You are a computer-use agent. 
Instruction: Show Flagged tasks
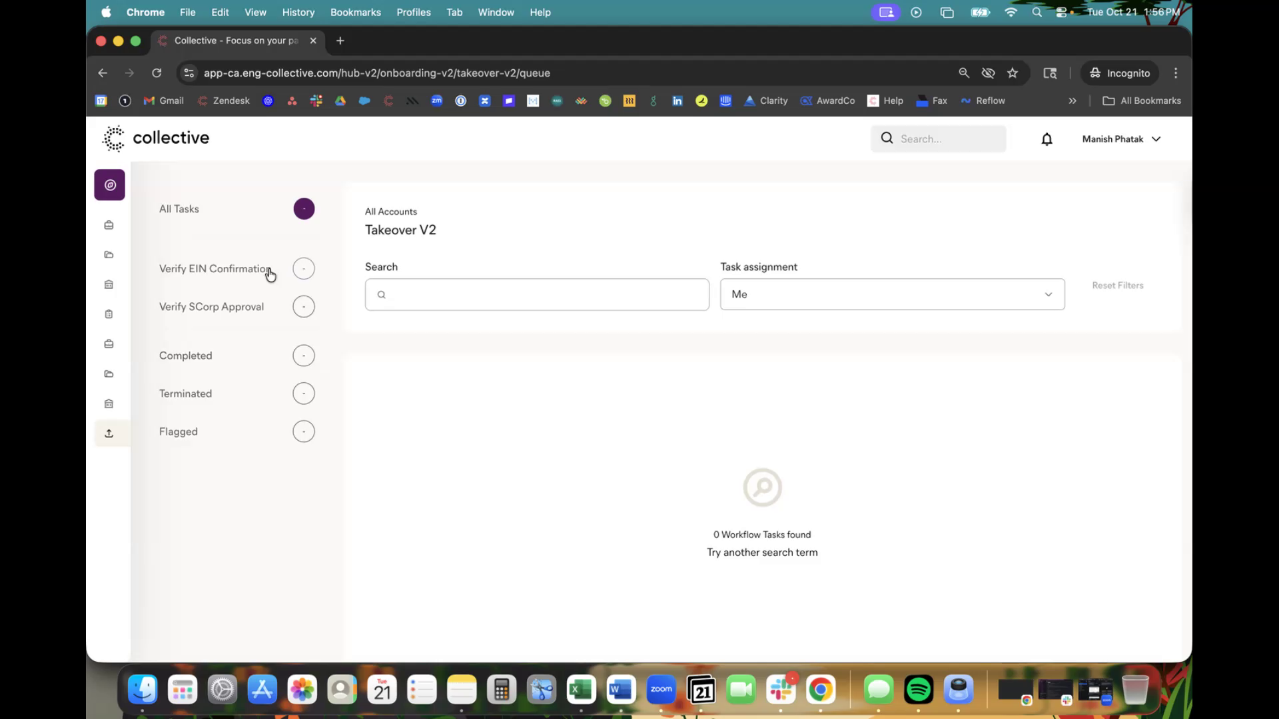(x=179, y=431)
